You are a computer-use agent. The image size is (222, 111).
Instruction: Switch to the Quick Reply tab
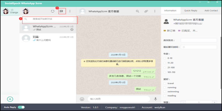point(190,11)
